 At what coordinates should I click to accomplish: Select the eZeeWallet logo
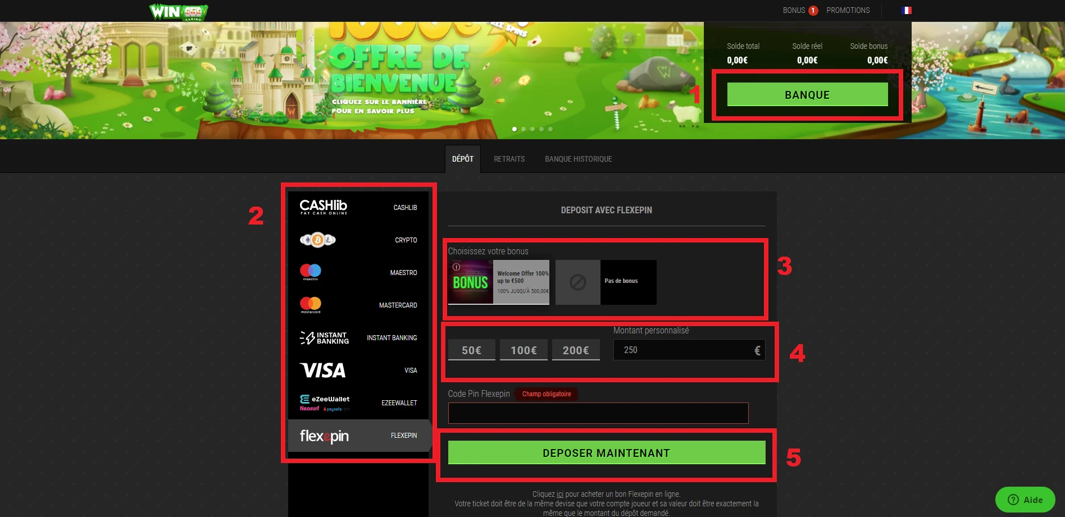point(325,402)
